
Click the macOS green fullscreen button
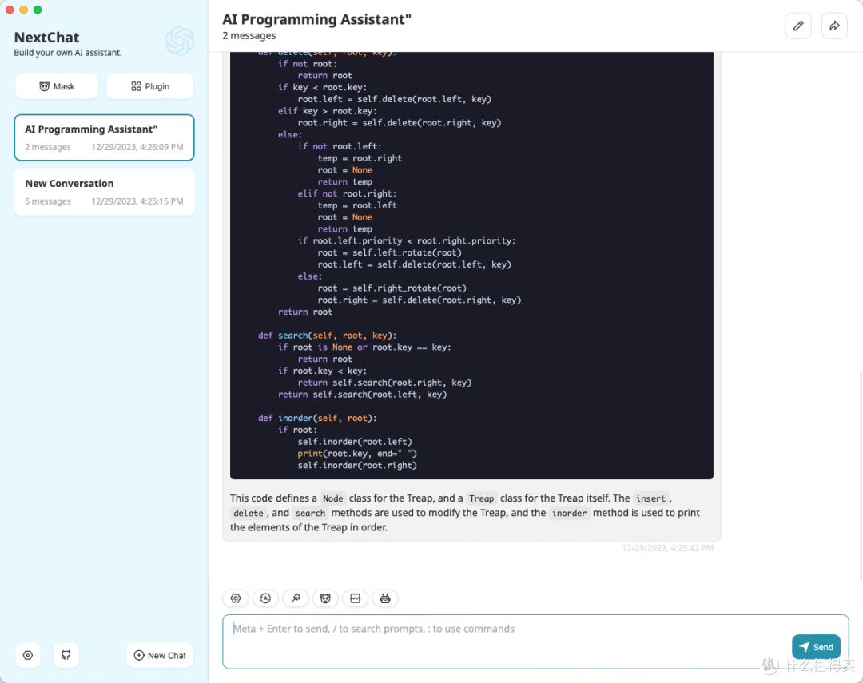38,10
